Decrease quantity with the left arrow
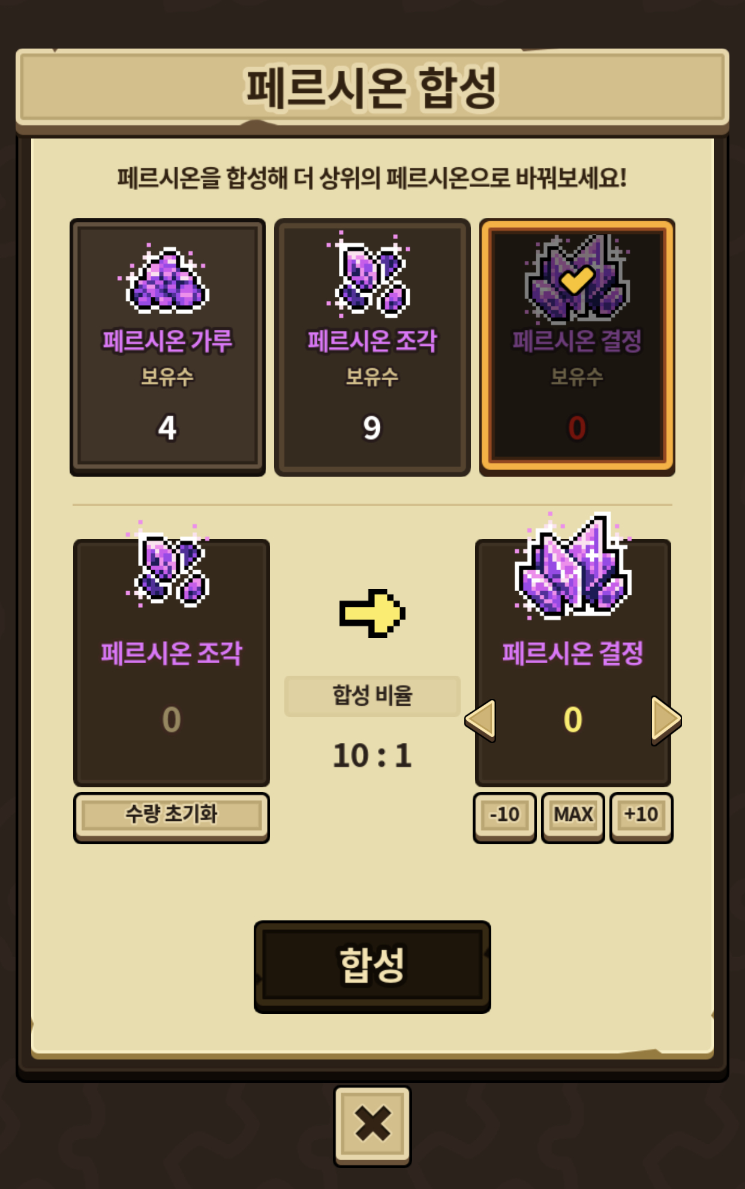 [x=481, y=720]
